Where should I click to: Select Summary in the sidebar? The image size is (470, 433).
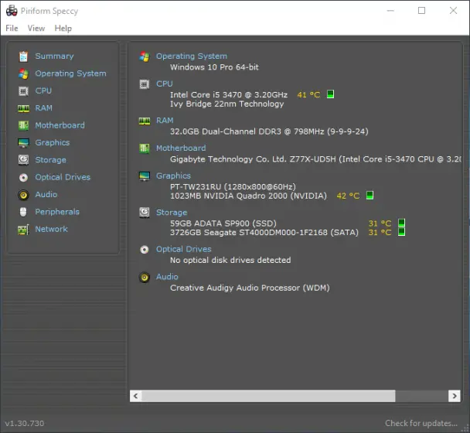click(54, 56)
